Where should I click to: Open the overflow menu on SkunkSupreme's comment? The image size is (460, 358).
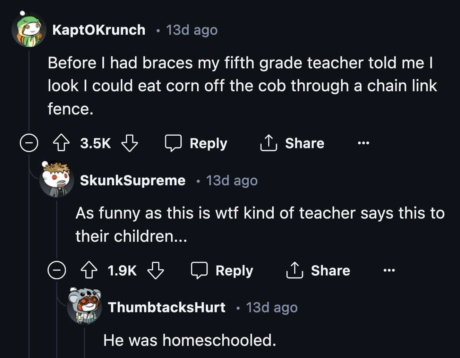(x=389, y=270)
